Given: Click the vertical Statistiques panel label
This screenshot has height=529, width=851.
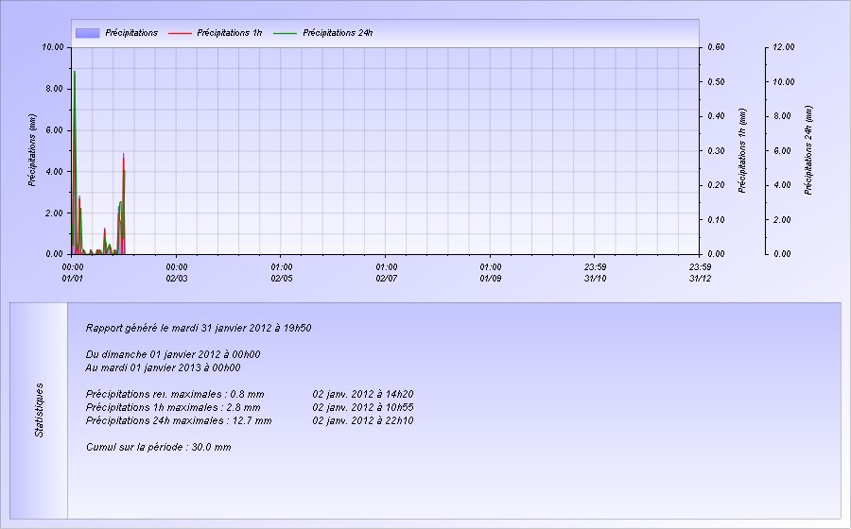Looking at the screenshot, I should coord(39,410).
